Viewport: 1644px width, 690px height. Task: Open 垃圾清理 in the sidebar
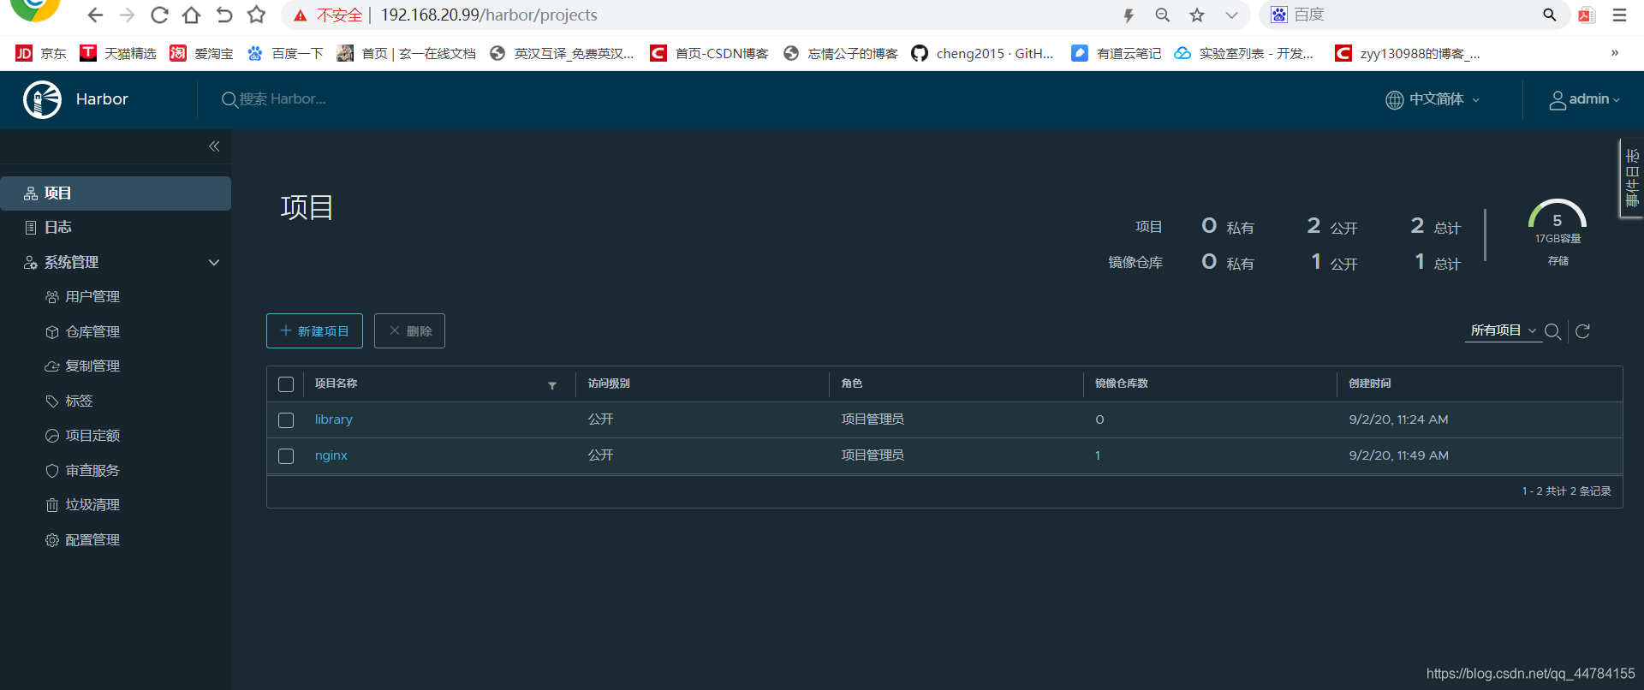(83, 505)
